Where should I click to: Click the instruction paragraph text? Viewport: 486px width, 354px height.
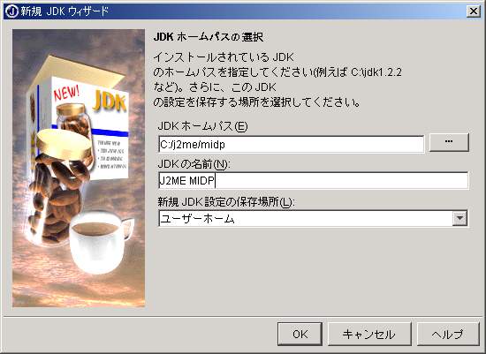point(277,80)
